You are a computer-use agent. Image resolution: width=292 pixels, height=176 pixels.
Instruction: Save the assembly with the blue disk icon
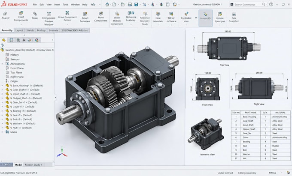tap(136, 4)
